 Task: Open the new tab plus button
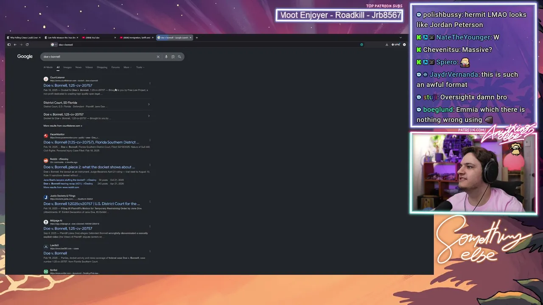(x=197, y=38)
